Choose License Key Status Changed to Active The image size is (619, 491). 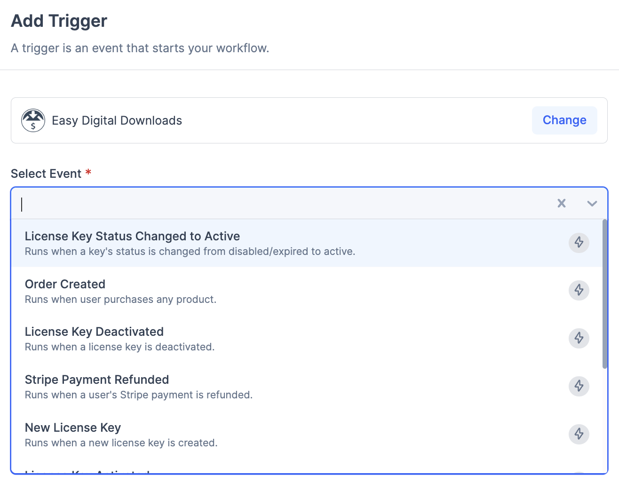click(x=188, y=242)
